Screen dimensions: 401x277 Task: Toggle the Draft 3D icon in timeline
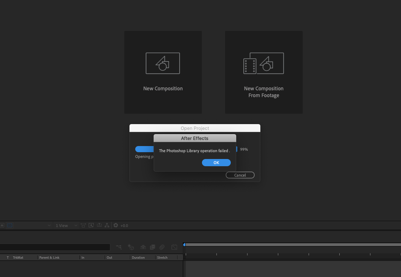pyautogui.click(x=131, y=247)
